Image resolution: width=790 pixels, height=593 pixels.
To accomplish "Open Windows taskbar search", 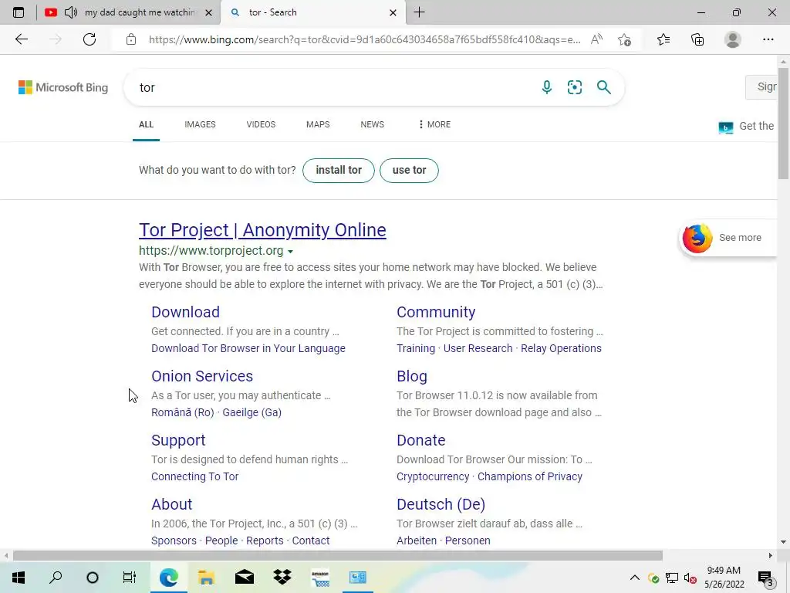I will [56, 578].
